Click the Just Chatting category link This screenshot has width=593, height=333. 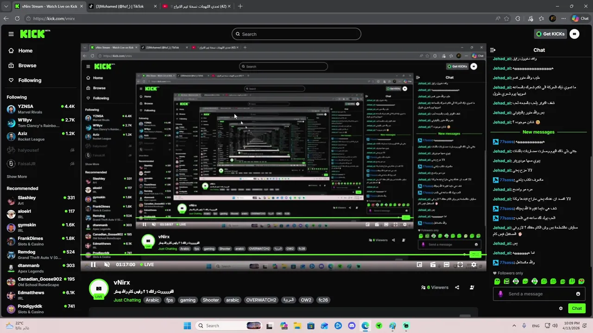127,300
